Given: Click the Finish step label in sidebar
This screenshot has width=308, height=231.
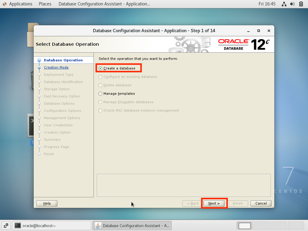Looking at the screenshot, I should pos(49,154).
